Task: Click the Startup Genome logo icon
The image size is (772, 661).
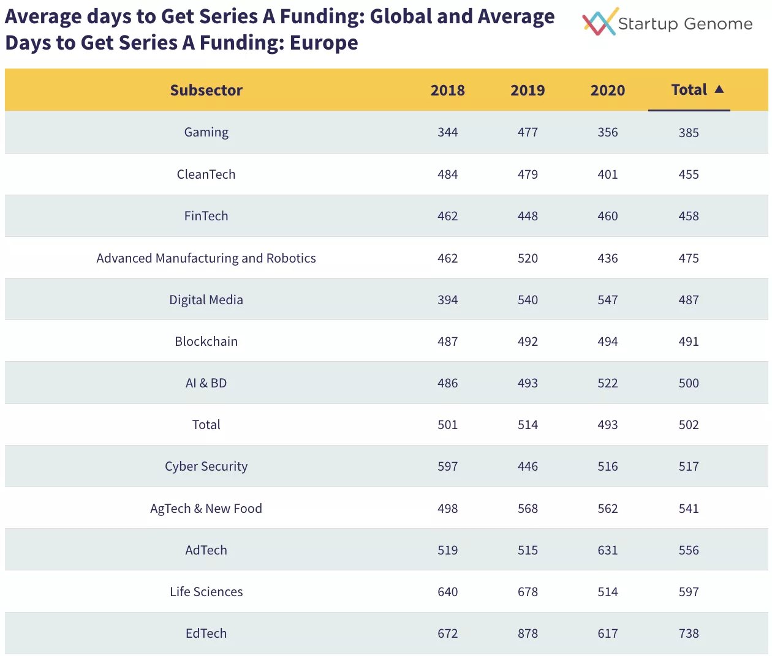Action: click(x=599, y=22)
